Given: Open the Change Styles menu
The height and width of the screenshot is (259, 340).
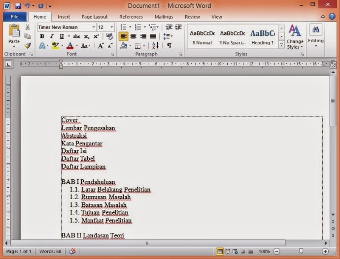Looking at the screenshot, I should pyautogui.click(x=295, y=36).
